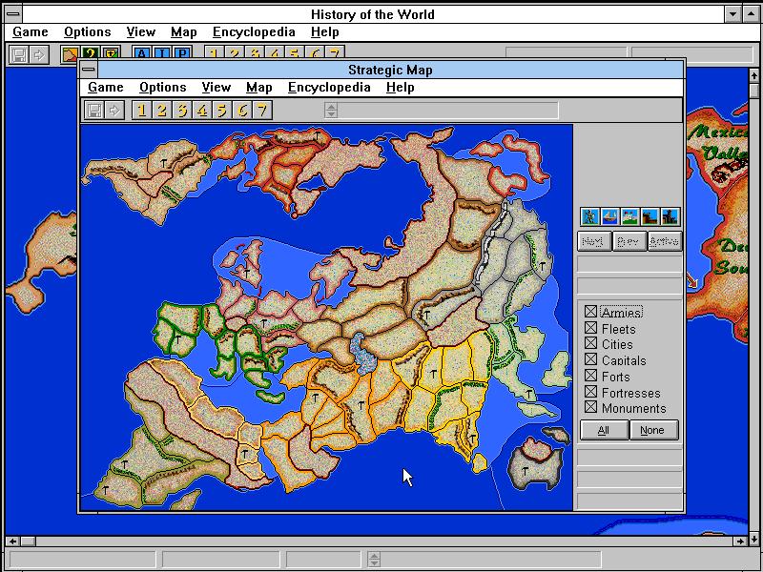763x572 pixels.
Task: Open Options menu in main History window
Action: (x=88, y=32)
